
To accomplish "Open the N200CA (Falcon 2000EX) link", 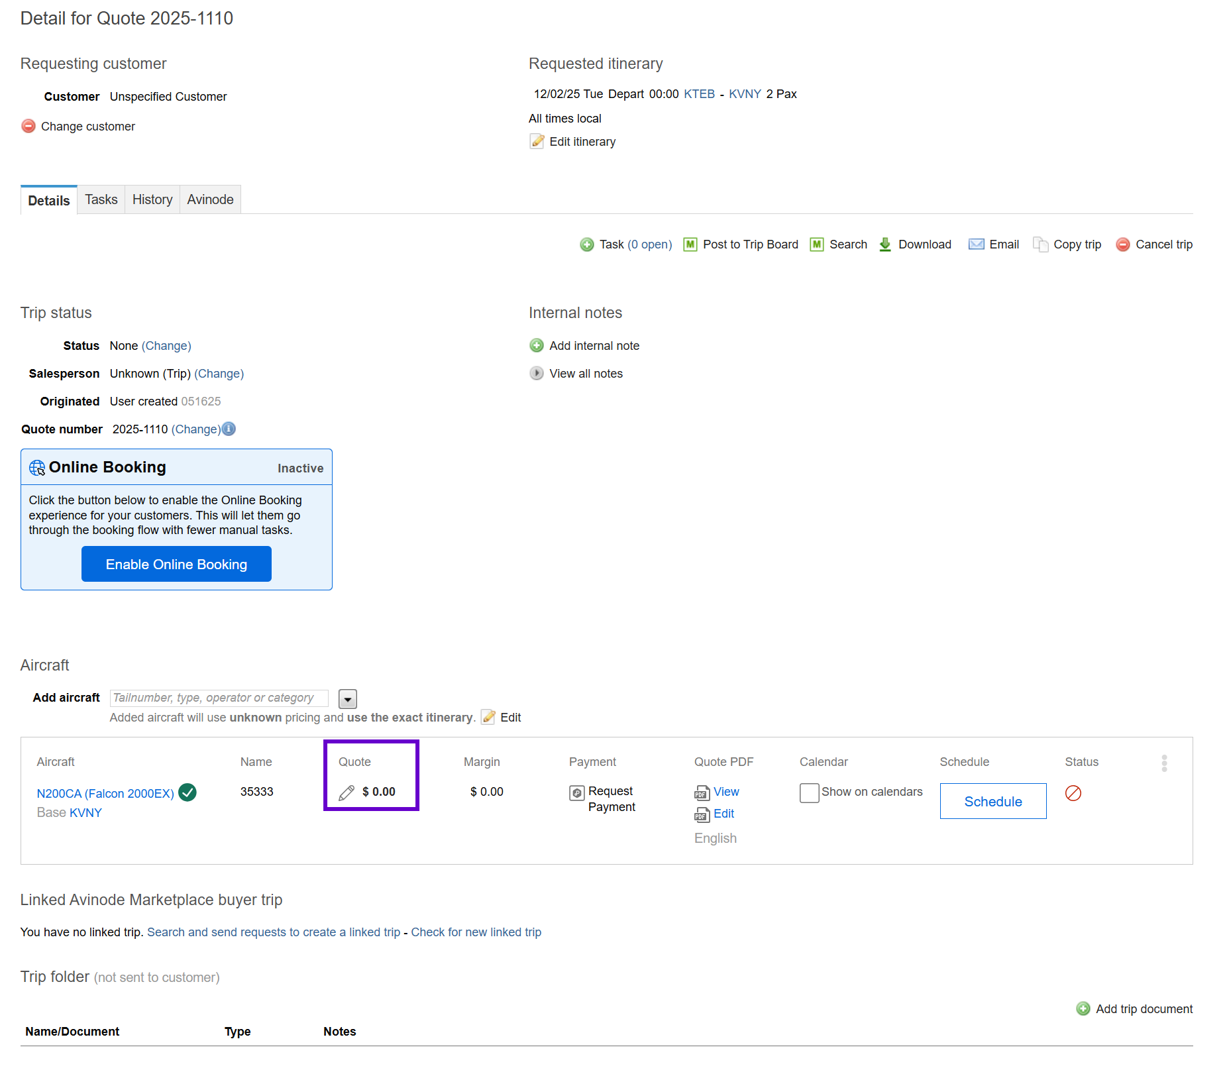I will 105,793.
